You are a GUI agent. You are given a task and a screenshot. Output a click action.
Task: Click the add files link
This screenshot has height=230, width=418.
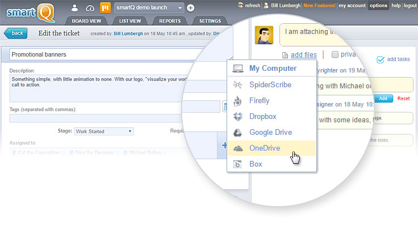click(x=304, y=55)
